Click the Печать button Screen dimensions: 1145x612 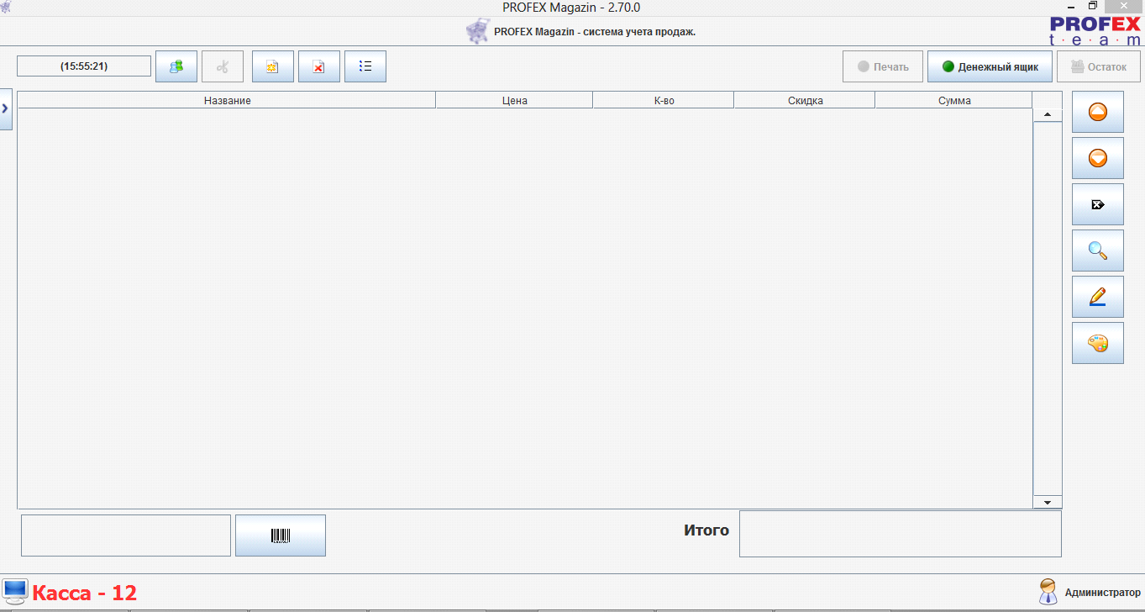tap(883, 66)
